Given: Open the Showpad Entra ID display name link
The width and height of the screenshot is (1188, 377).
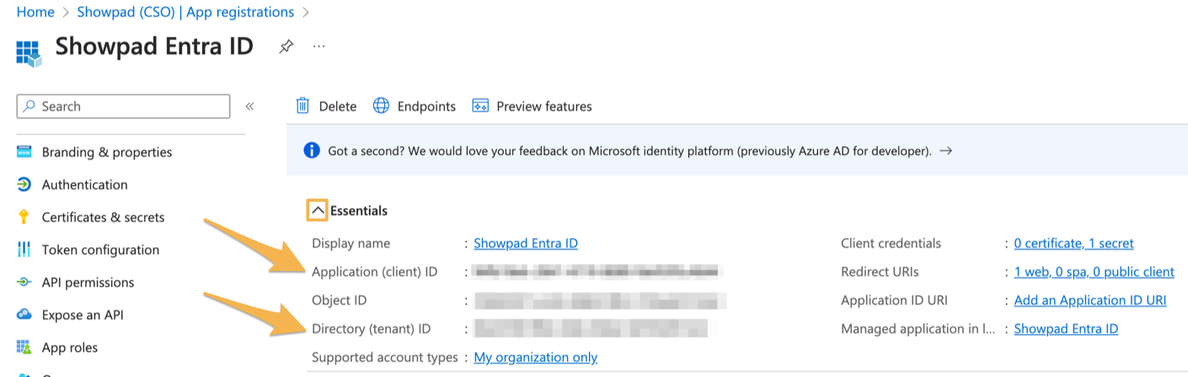Looking at the screenshot, I should tap(526, 243).
